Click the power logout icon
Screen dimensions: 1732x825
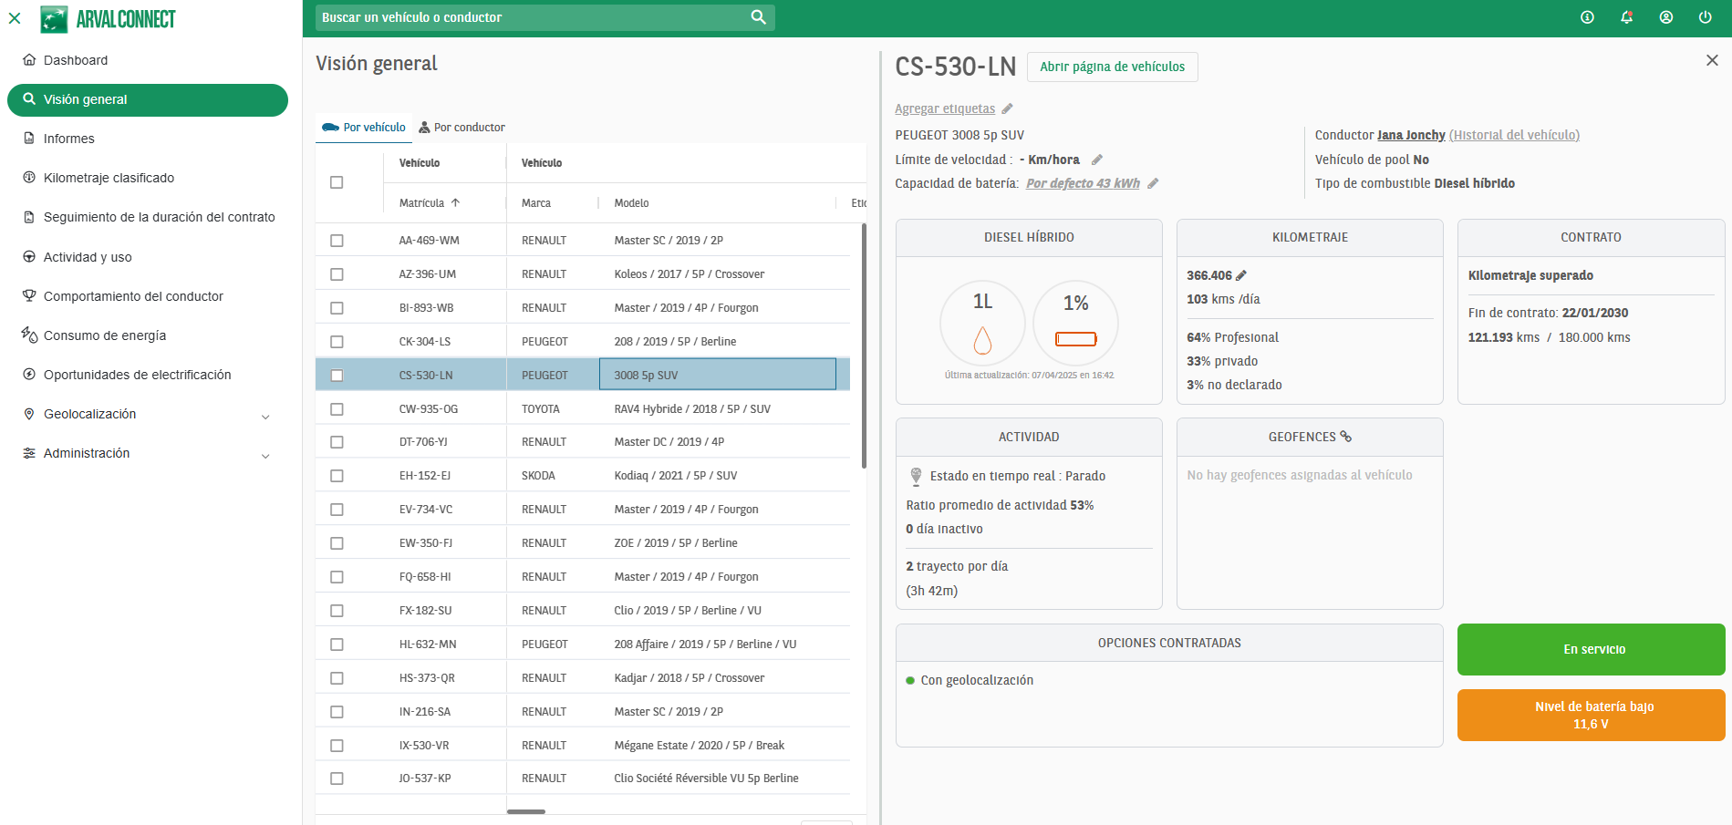[x=1705, y=17]
